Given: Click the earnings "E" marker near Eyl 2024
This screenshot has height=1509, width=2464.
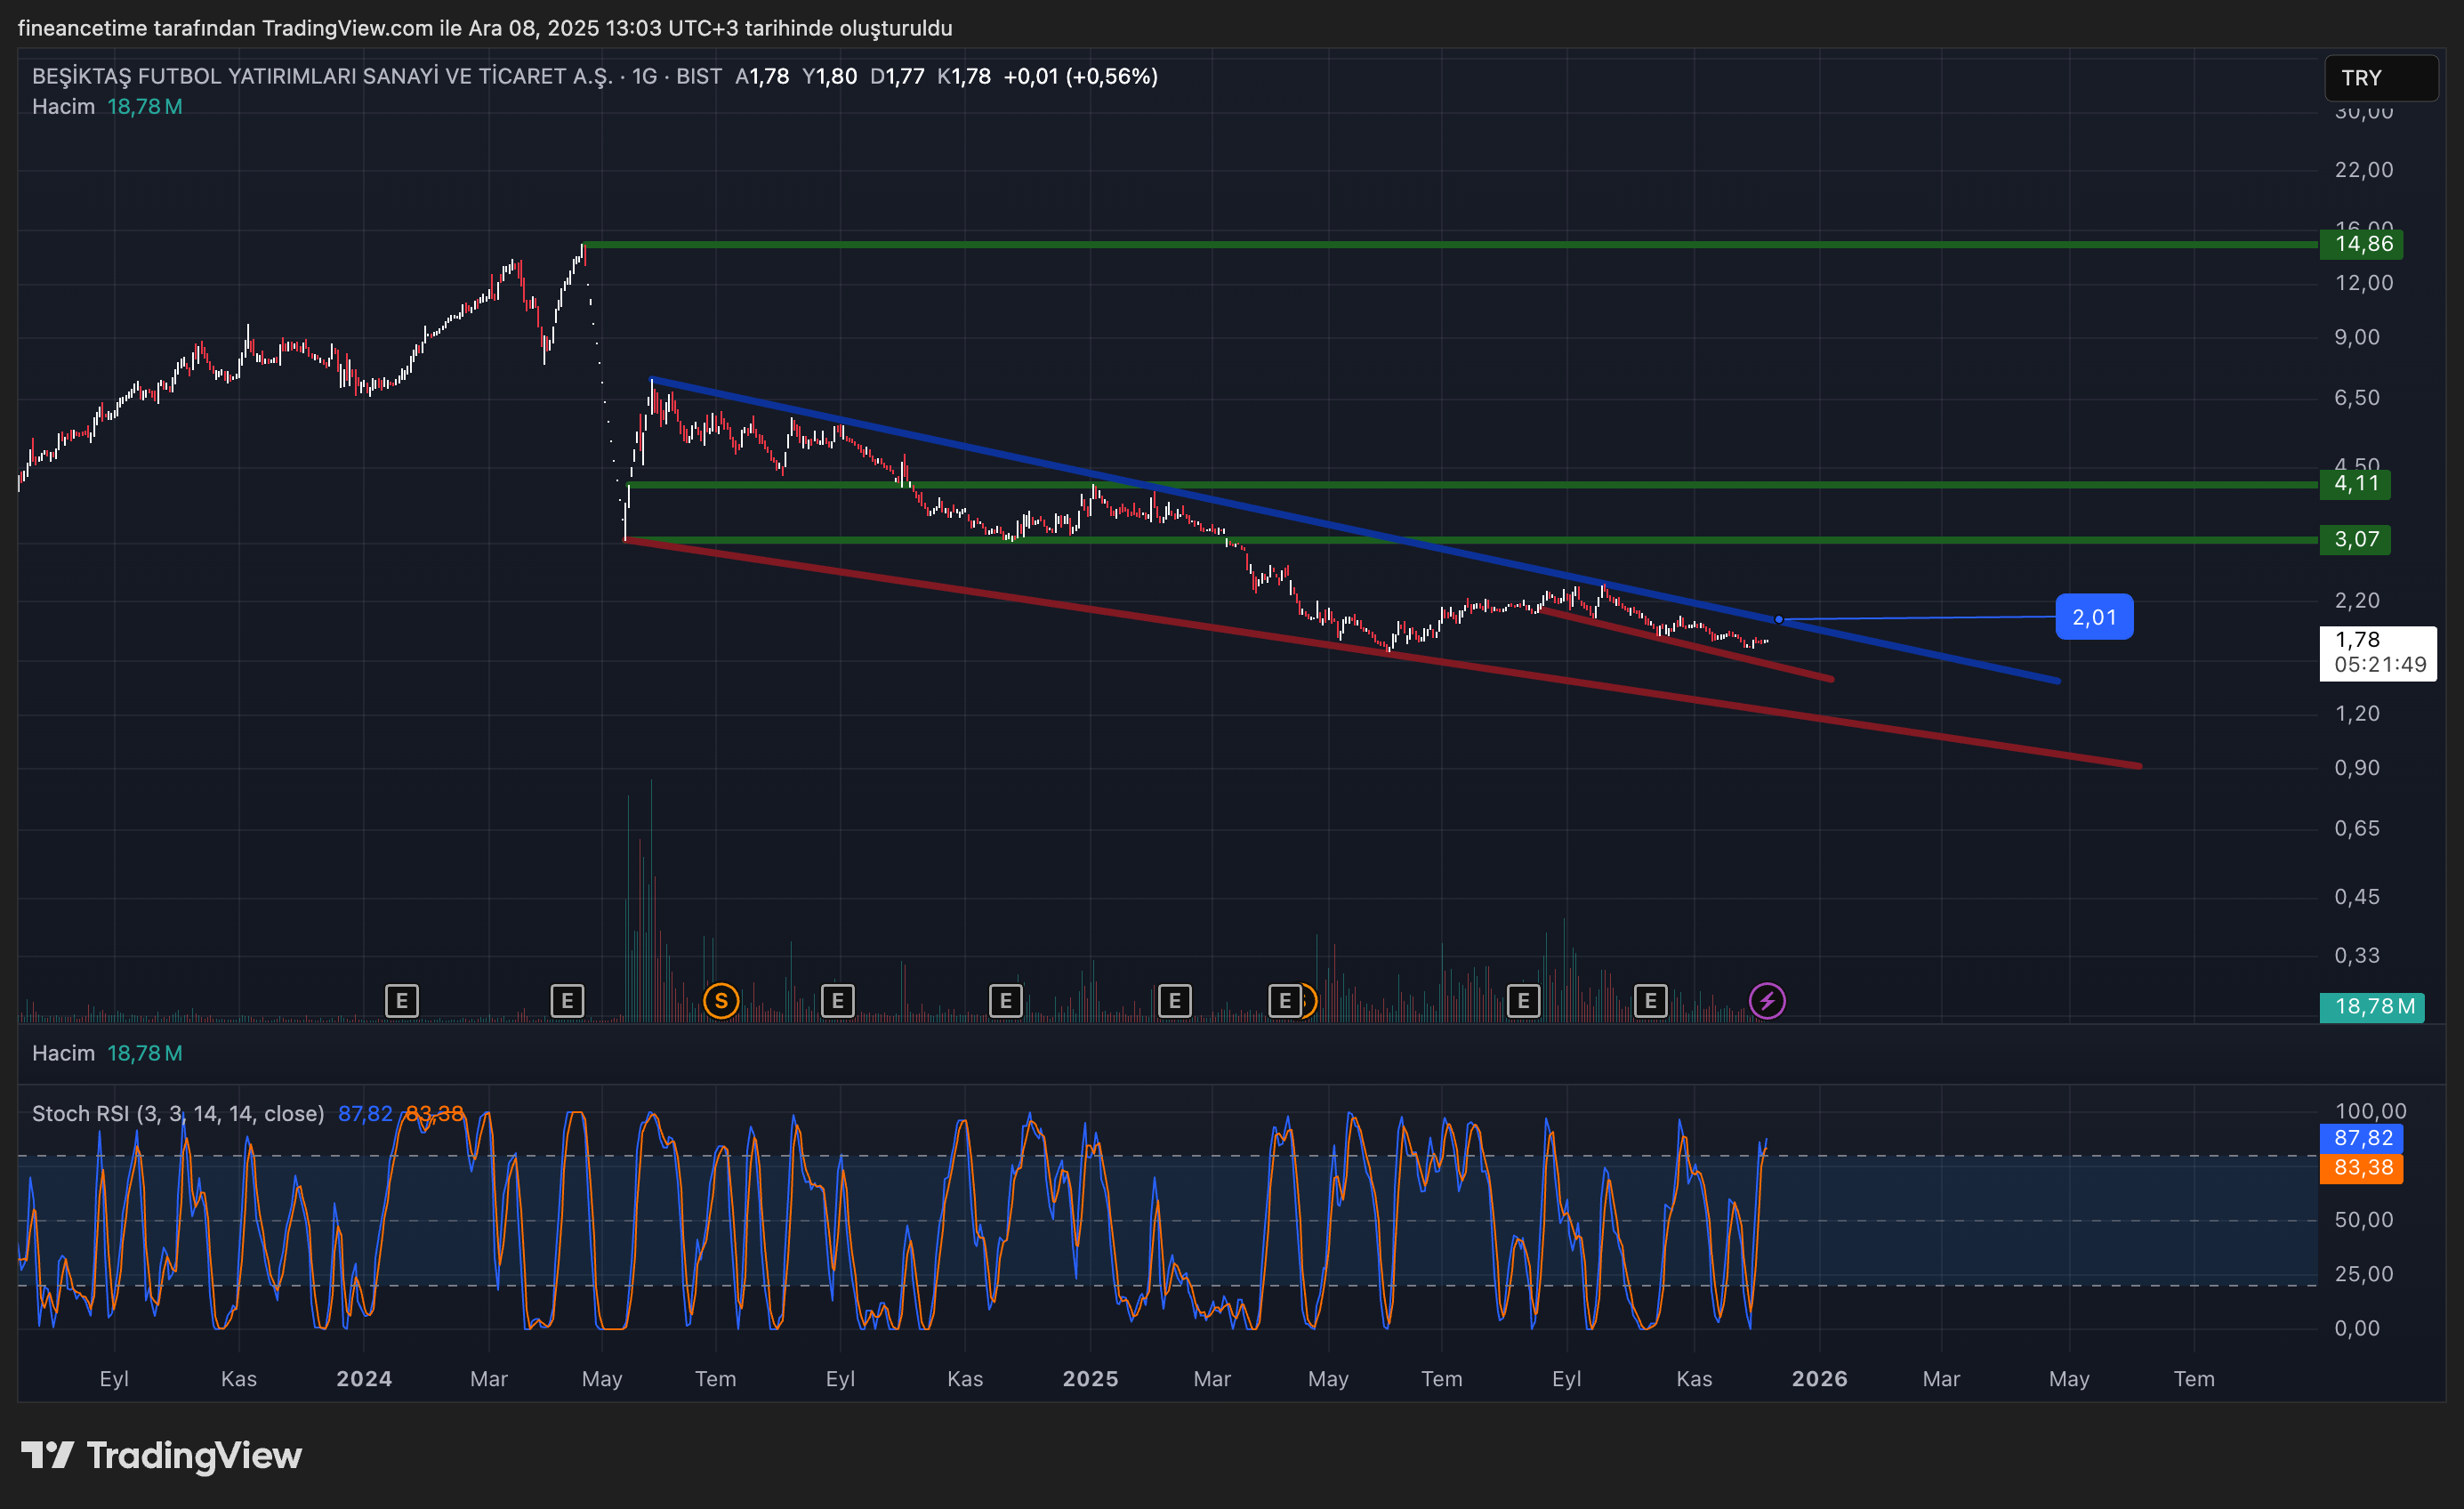Looking at the screenshot, I should (837, 1000).
